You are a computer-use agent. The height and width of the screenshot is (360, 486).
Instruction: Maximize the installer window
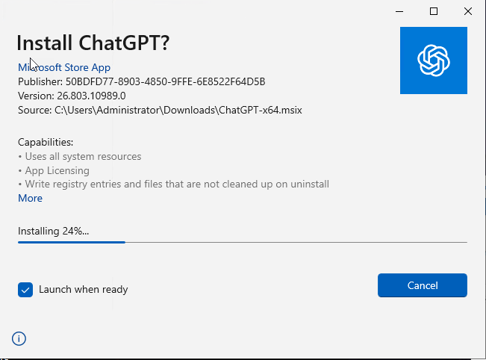click(x=433, y=11)
